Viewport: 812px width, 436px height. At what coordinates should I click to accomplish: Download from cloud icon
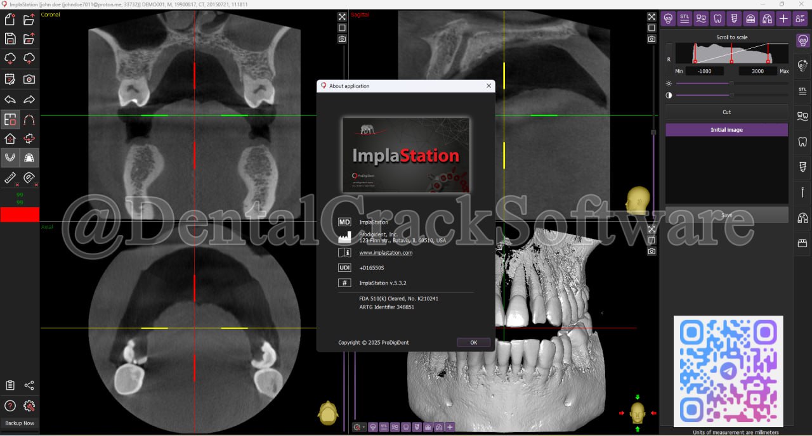point(10,59)
